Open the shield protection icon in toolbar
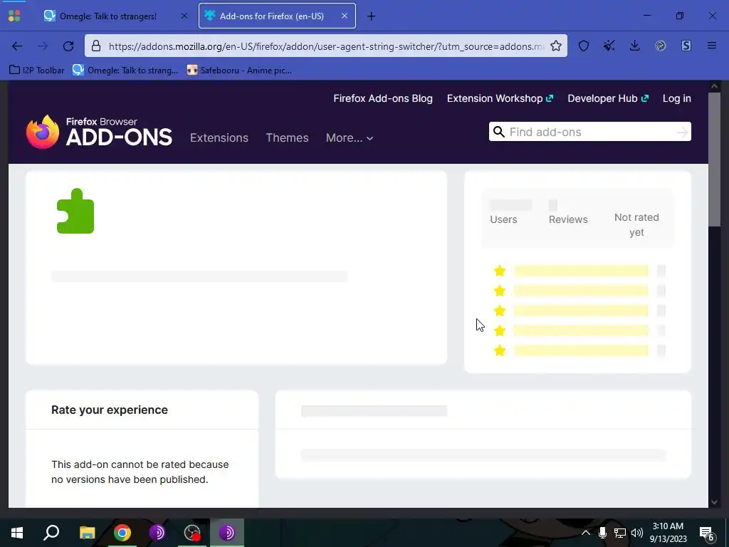Screen dimensions: 729x547 pos(584,46)
